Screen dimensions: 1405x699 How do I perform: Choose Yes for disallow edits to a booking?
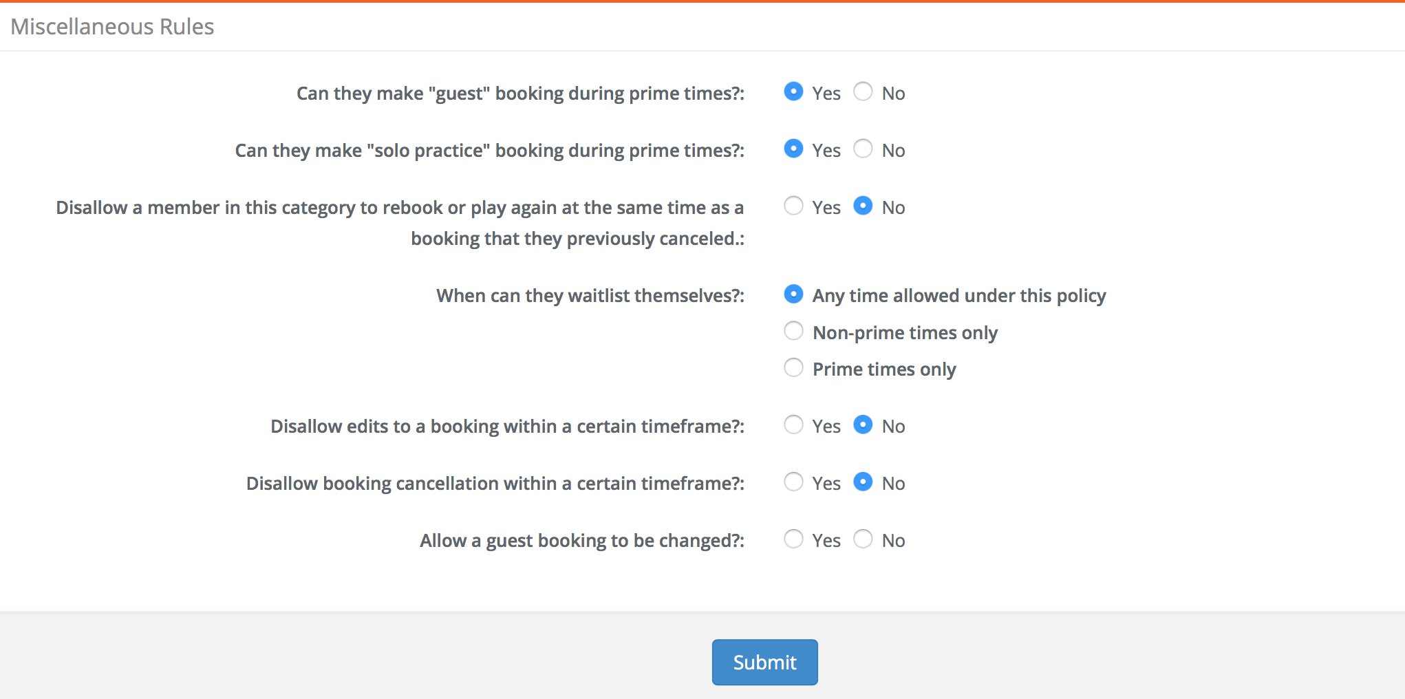pos(793,424)
